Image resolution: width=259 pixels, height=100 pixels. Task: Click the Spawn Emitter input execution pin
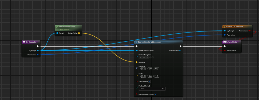coord(137,46)
